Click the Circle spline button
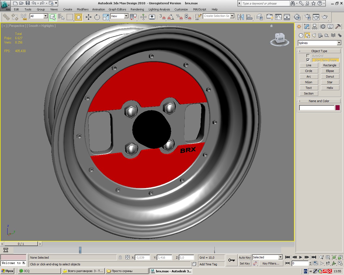The width and height of the screenshot is (344, 275). (309, 71)
